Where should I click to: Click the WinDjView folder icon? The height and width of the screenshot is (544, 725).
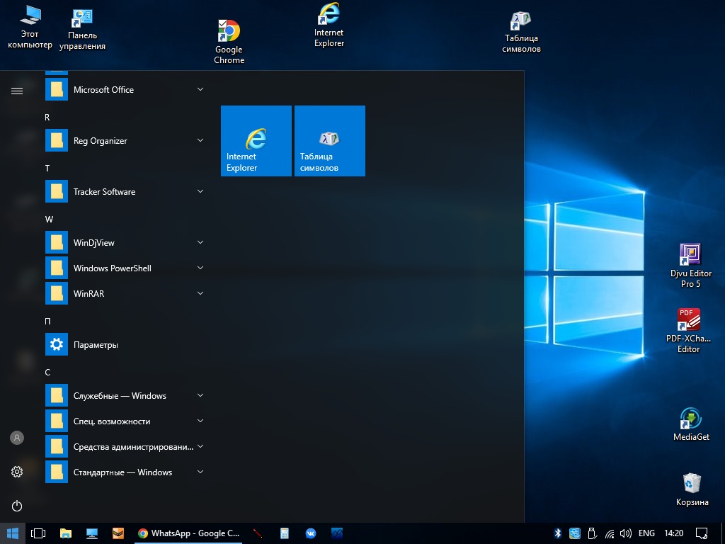[57, 242]
